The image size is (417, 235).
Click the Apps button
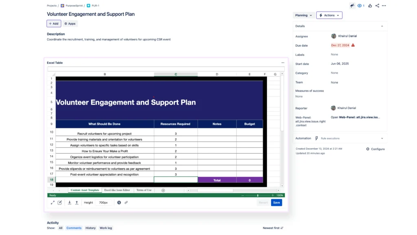pos(70,24)
